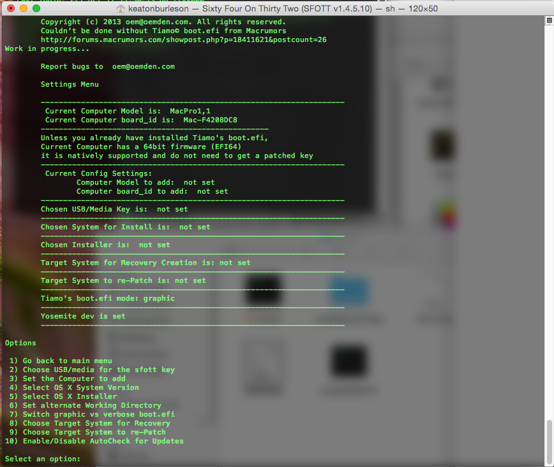
Task: Click the 'Report bugs to oem@oemden.com' line
Action: click(107, 67)
